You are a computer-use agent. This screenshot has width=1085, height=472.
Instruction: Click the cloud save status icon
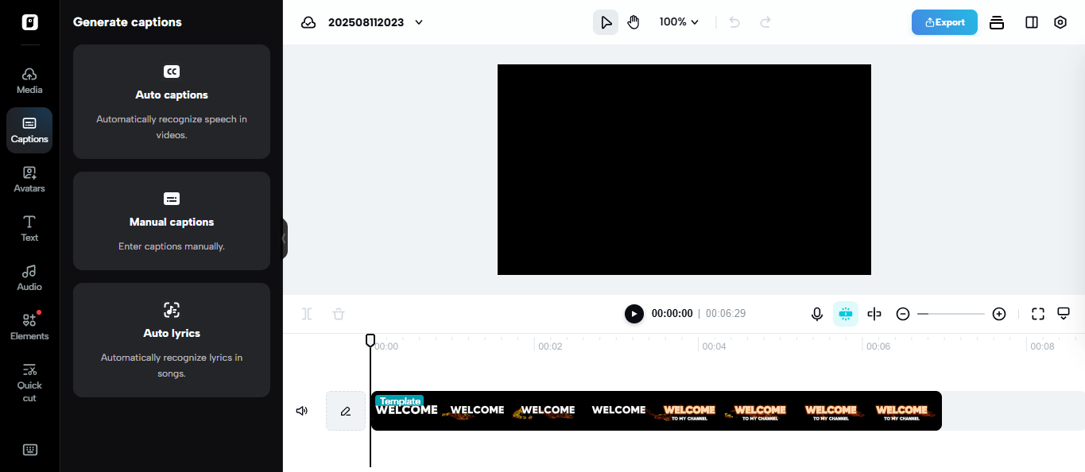coord(308,22)
